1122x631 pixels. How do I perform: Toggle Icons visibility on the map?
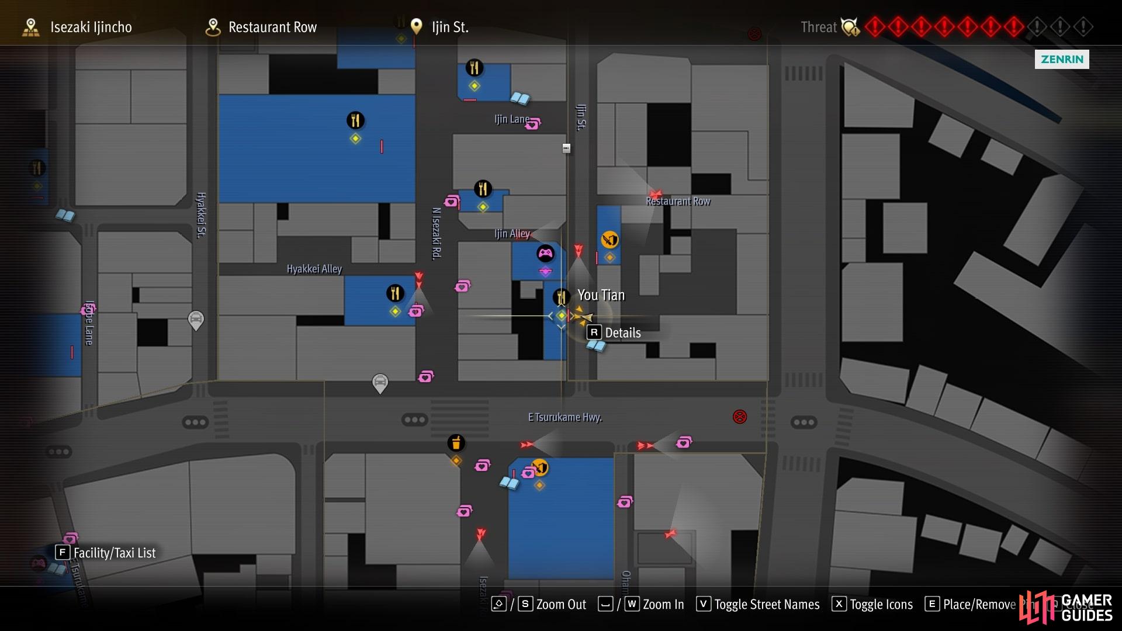pyautogui.click(x=872, y=604)
